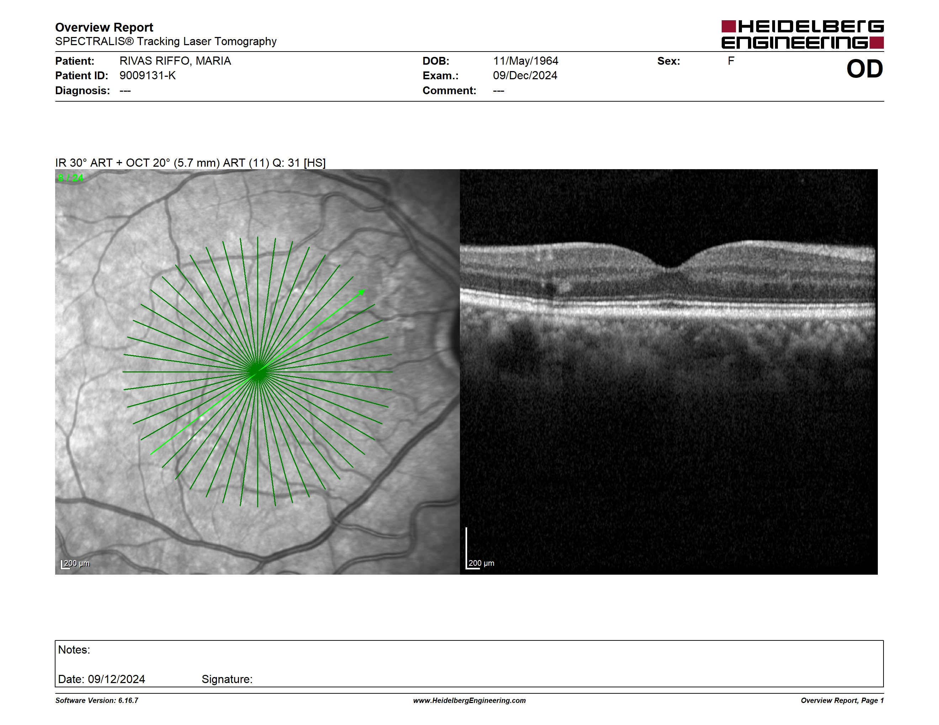The width and height of the screenshot is (939, 725).
Task: Click Patient ID value 9009131-K
Action: click(x=148, y=76)
